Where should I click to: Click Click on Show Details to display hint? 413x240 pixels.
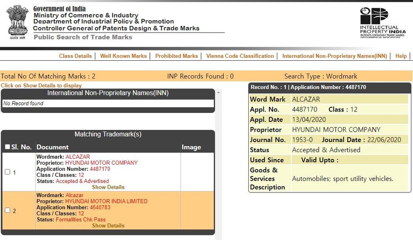tap(41, 86)
